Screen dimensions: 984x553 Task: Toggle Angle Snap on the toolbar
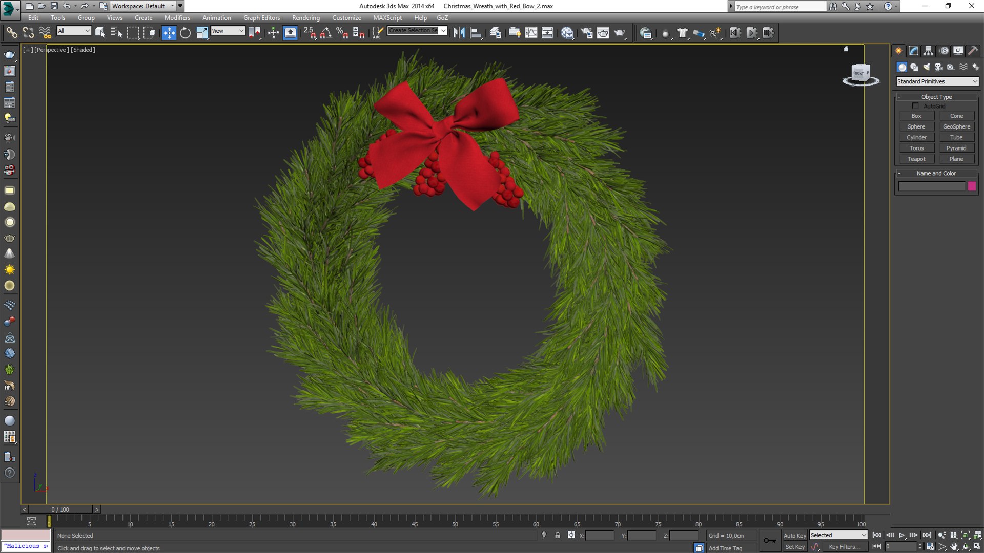pyautogui.click(x=326, y=33)
